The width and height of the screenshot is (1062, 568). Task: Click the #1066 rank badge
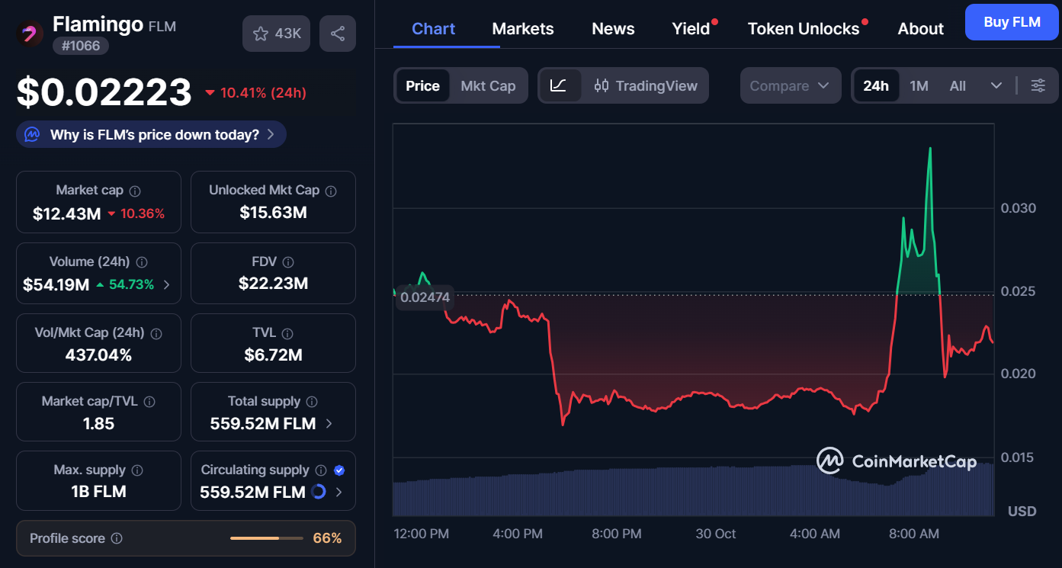point(81,46)
